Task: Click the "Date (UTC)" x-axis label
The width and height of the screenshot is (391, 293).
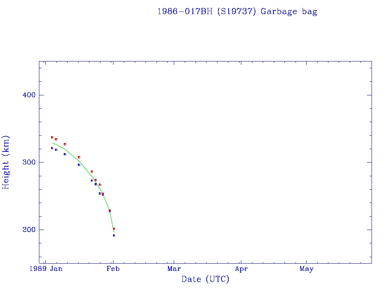Action: pyautogui.click(x=205, y=279)
